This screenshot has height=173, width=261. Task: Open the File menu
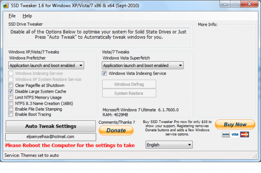12,16
